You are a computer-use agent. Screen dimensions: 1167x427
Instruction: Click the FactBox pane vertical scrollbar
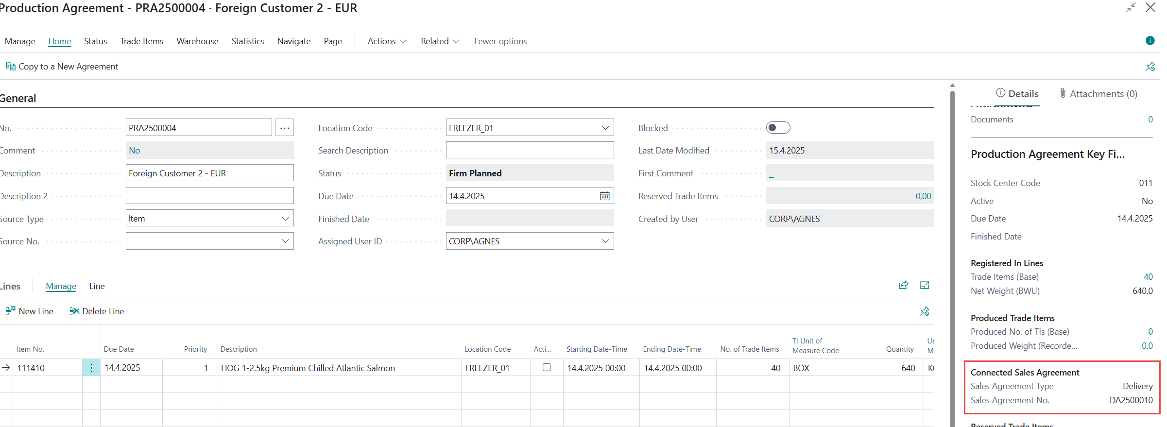coord(952,243)
